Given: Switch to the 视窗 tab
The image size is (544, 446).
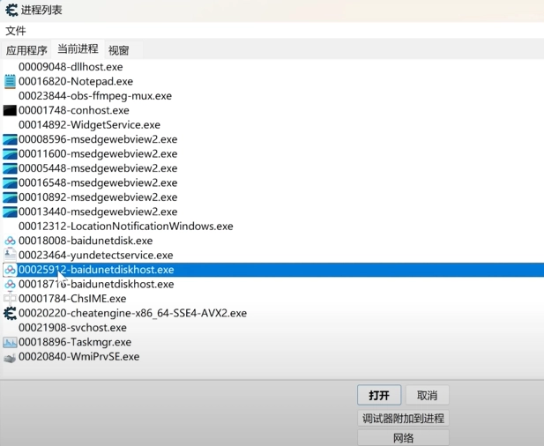Looking at the screenshot, I should point(119,50).
